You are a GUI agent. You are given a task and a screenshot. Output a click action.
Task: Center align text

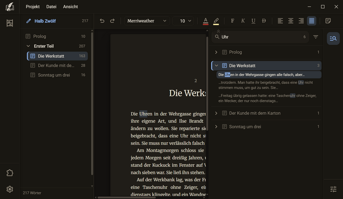coord(291,21)
